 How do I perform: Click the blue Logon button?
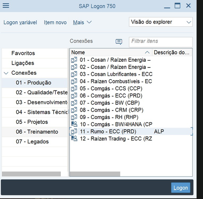pos(181,188)
